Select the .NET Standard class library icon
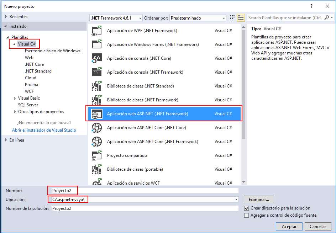336x233 pixels. point(97,86)
